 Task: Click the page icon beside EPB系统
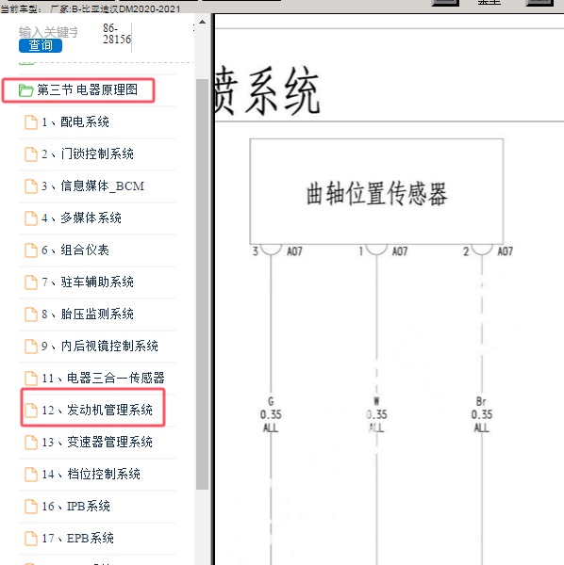point(31,539)
